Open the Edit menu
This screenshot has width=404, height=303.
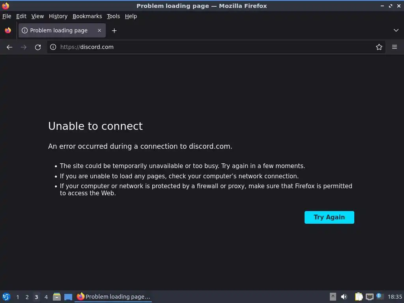(21, 16)
